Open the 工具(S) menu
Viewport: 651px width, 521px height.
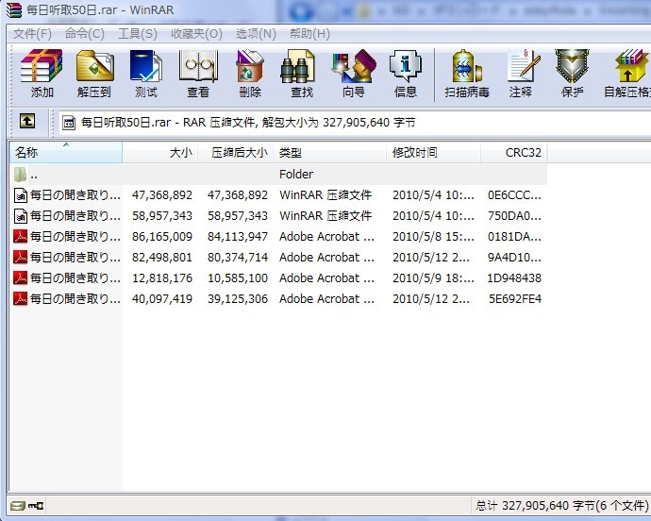(138, 34)
